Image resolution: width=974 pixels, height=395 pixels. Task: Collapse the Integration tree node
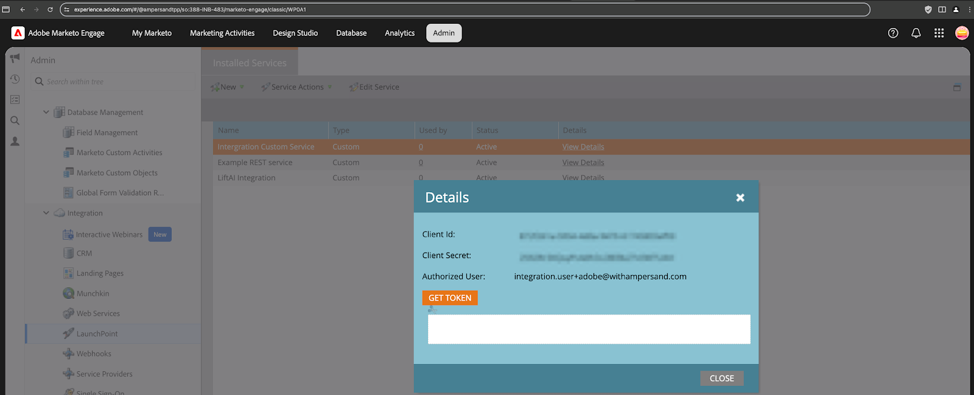[x=46, y=213]
